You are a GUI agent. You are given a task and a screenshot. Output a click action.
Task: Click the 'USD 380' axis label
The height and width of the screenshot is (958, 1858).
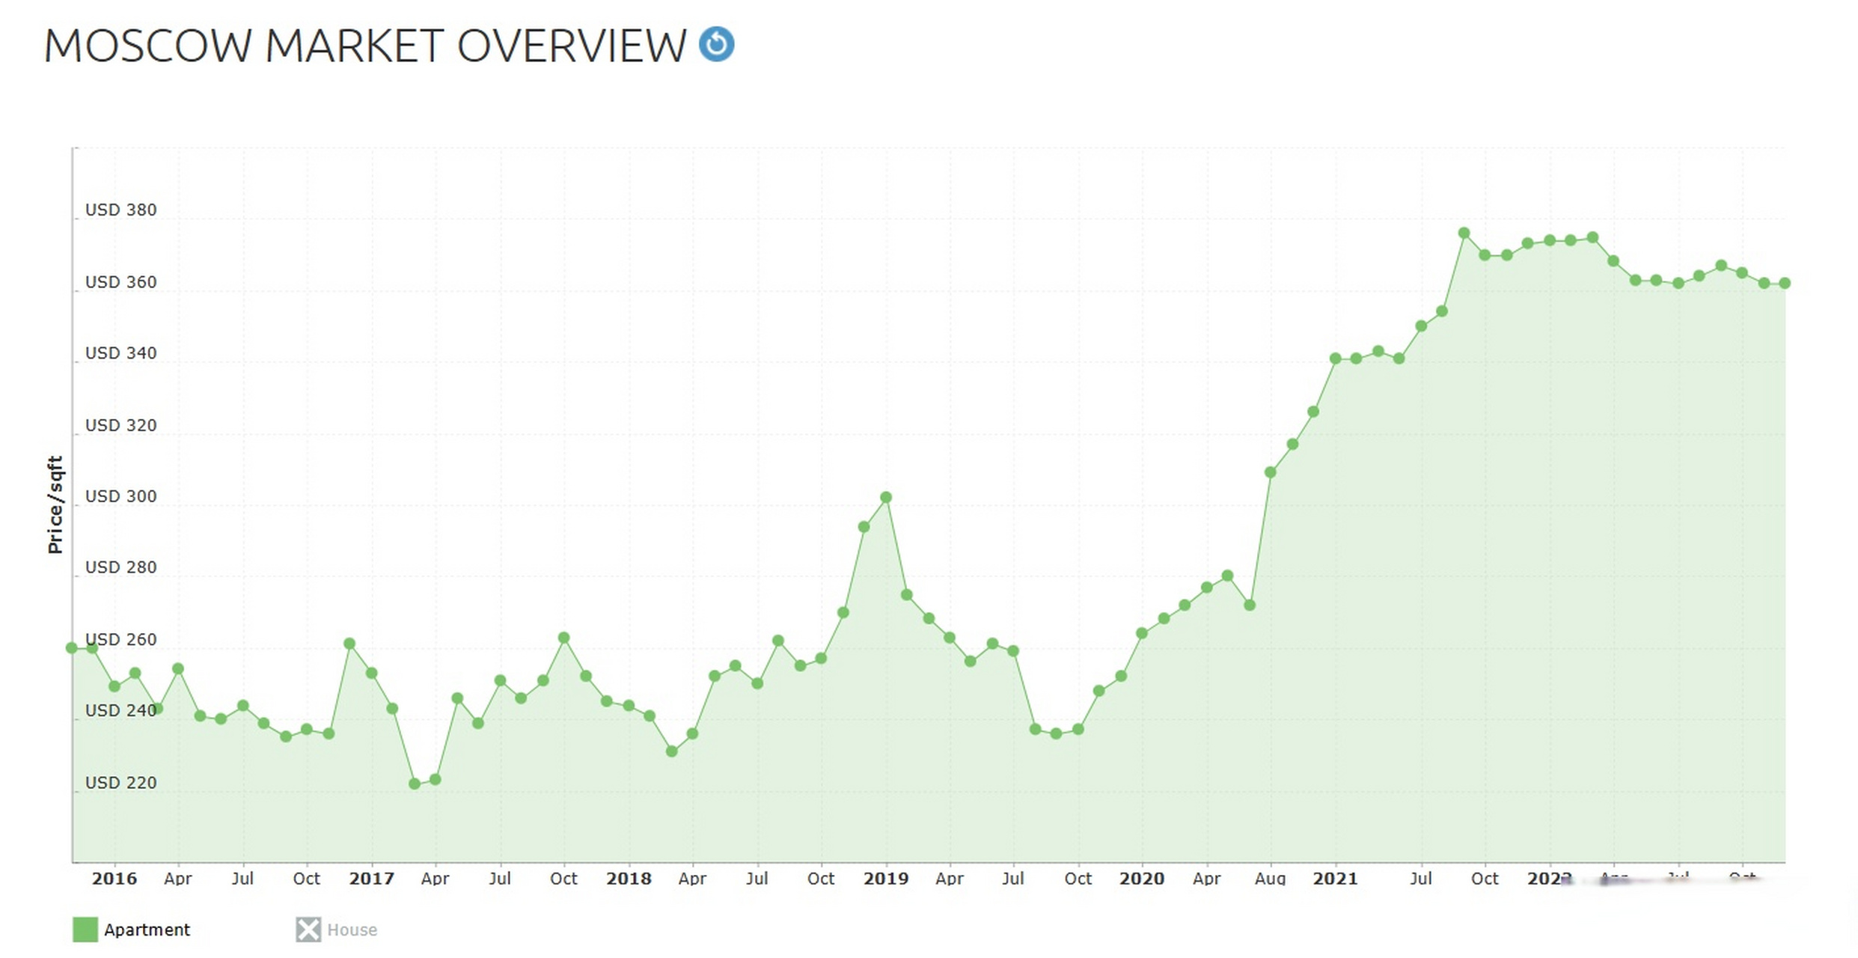pyautogui.click(x=121, y=210)
